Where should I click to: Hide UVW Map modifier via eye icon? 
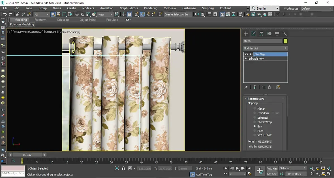point(246,54)
